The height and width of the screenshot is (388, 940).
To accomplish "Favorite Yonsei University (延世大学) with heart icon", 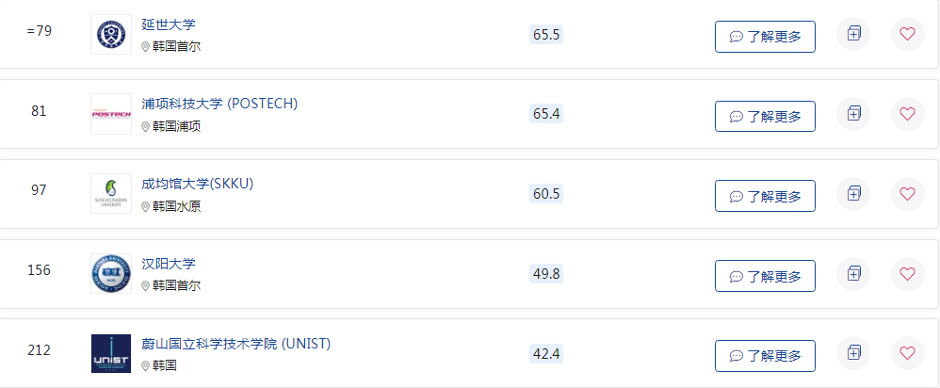I will pos(908,34).
